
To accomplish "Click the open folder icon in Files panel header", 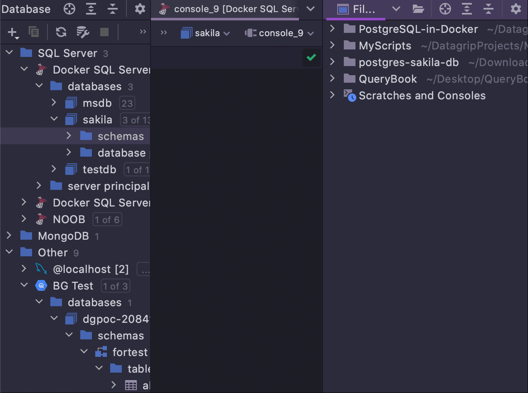I will pos(418,9).
